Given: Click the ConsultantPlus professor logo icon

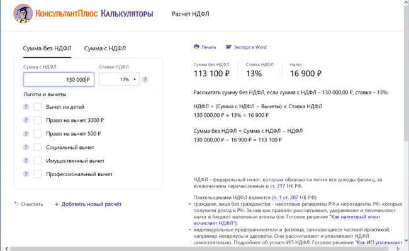Looking at the screenshot, I should pos(23,14).
